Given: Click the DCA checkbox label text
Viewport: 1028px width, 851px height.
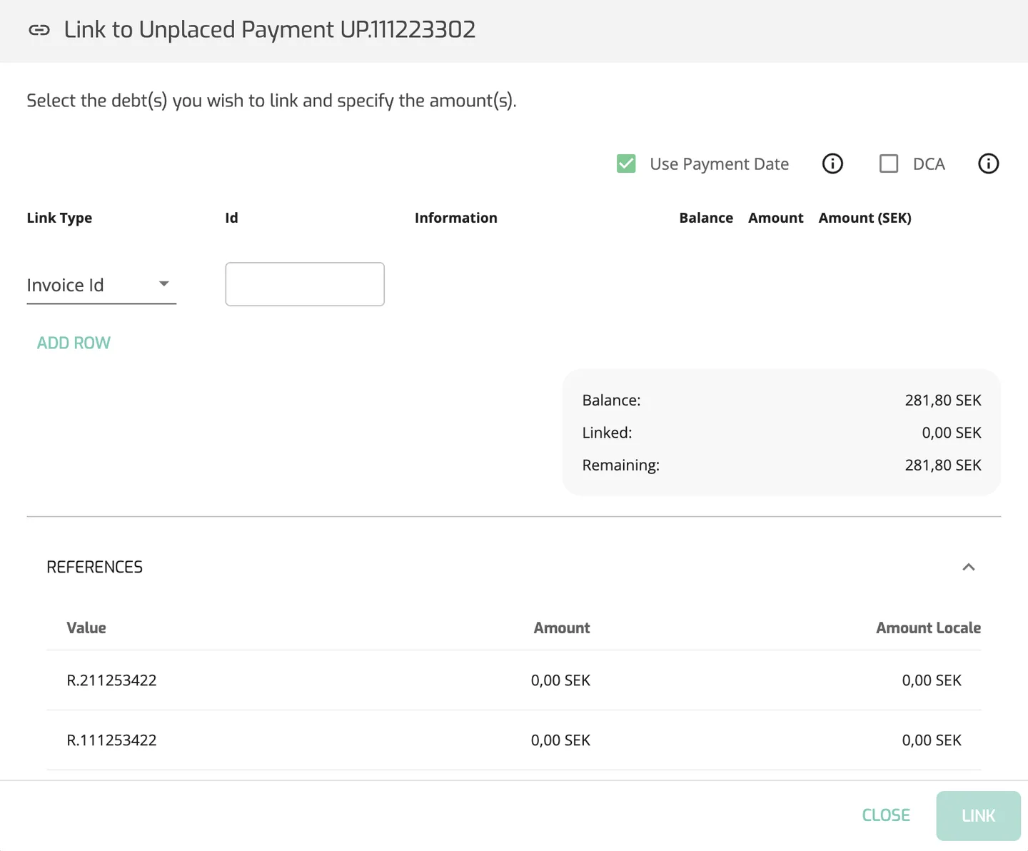Looking at the screenshot, I should [x=929, y=164].
